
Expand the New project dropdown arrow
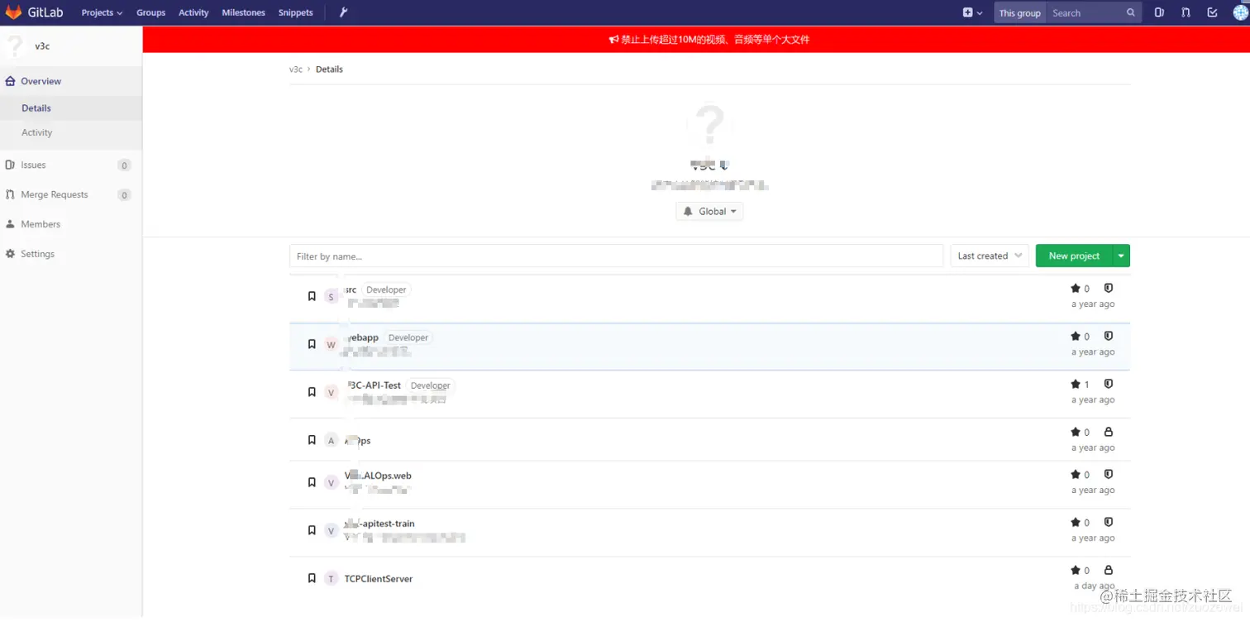[x=1121, y=256]
